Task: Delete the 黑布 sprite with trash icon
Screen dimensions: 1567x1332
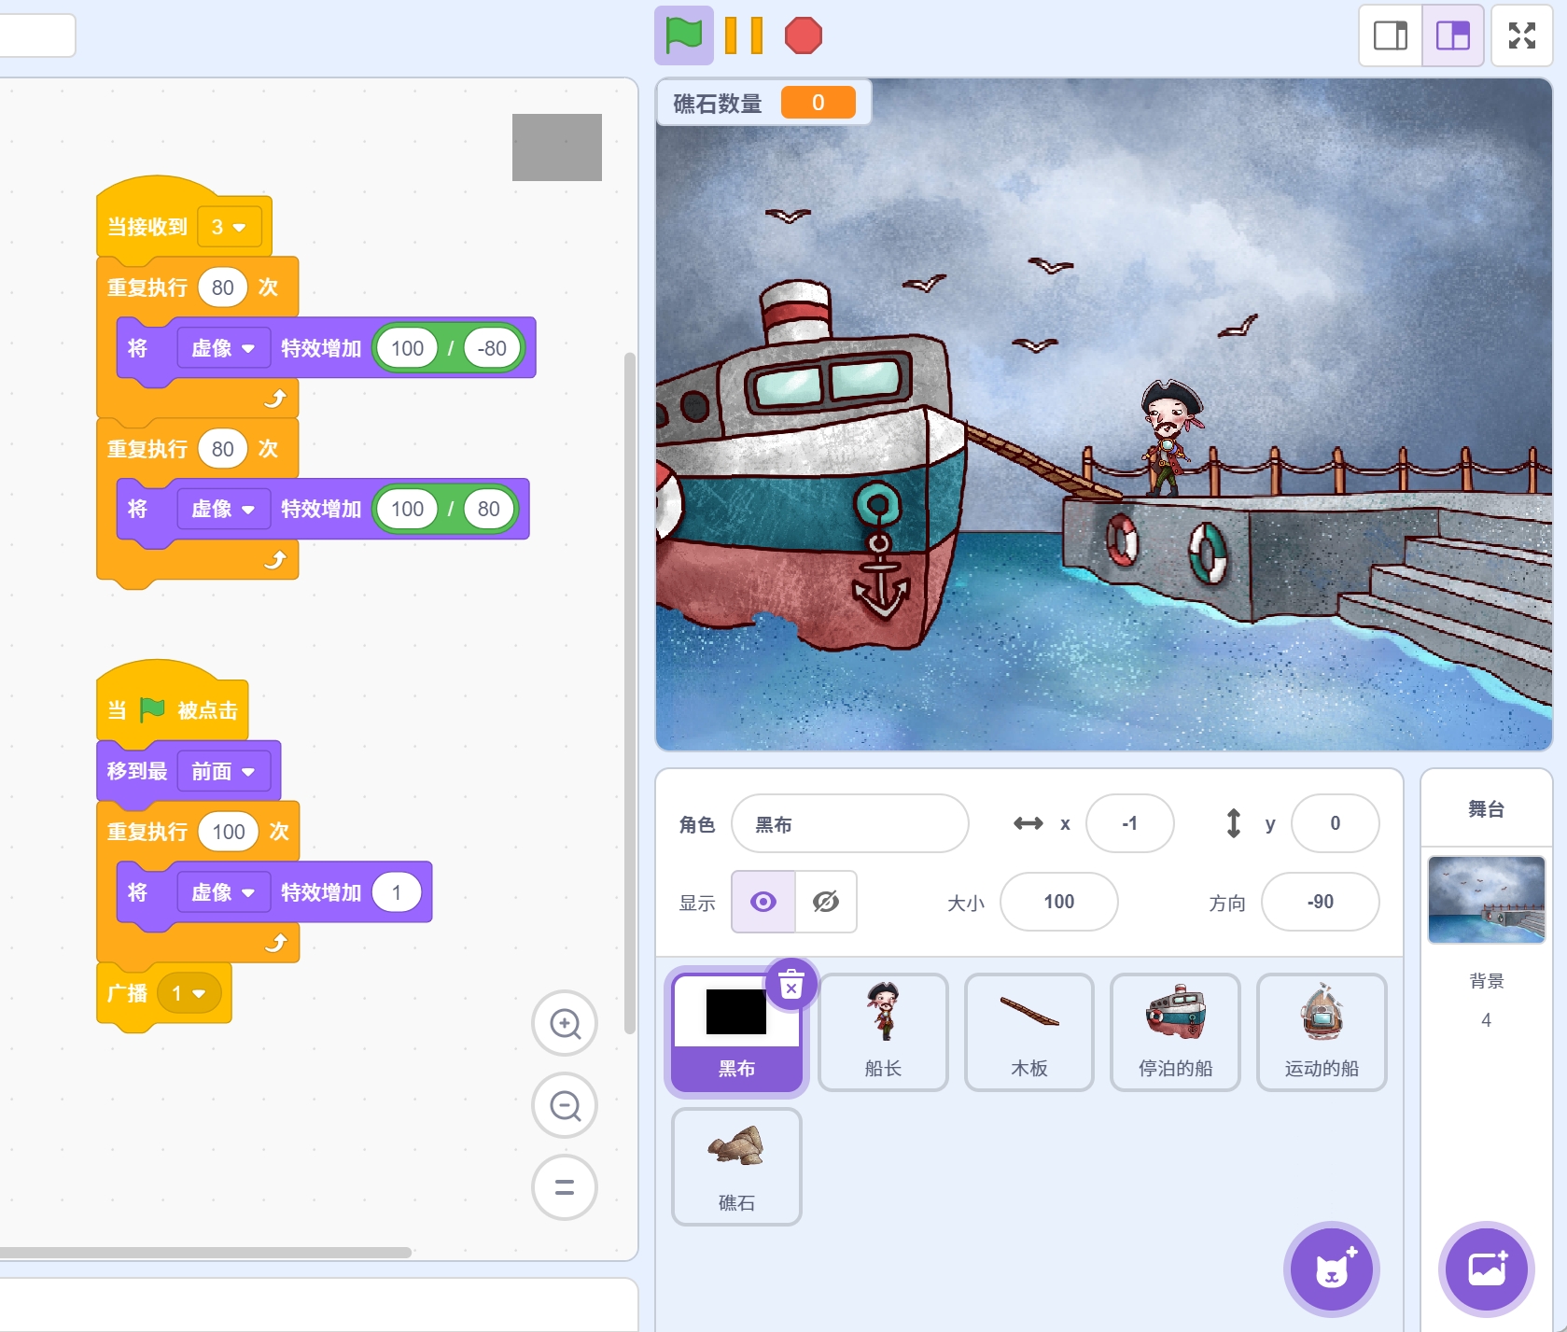Action: (x=790, y=985)
